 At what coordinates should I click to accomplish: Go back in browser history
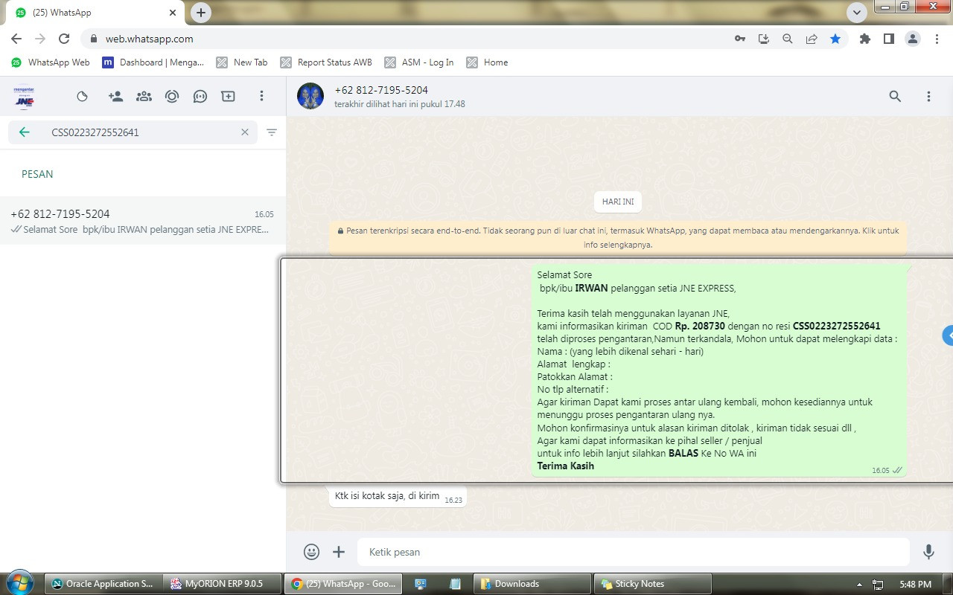16,39
